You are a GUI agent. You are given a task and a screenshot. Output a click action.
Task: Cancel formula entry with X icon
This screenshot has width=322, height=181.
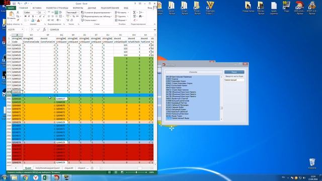(32, 30)
